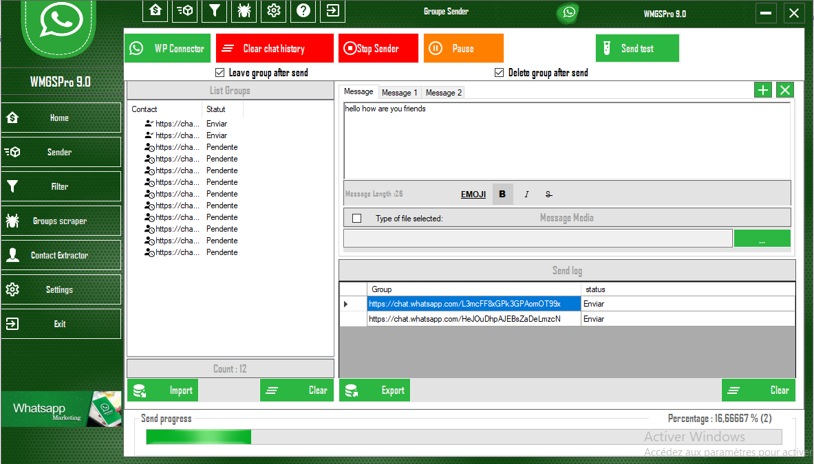Image resolution: width=814 pixels, height=464 pixels.
Task: Click the WP Connector button
Action: (x=168, y=48)
